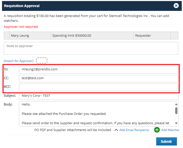The width and height of the screenshot is (183, 148).
Task: Click the empty BCC field
Action: (99, 87)
